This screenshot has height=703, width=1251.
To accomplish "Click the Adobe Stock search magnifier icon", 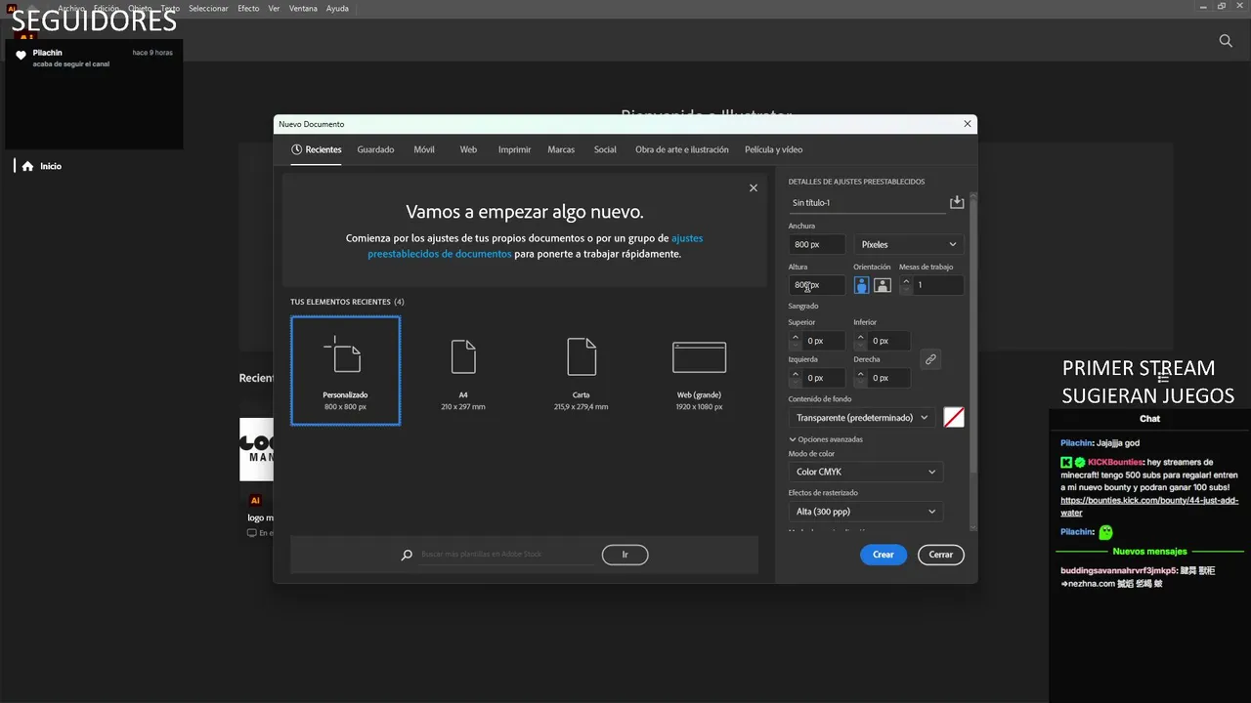I will (x=407, y=555).
